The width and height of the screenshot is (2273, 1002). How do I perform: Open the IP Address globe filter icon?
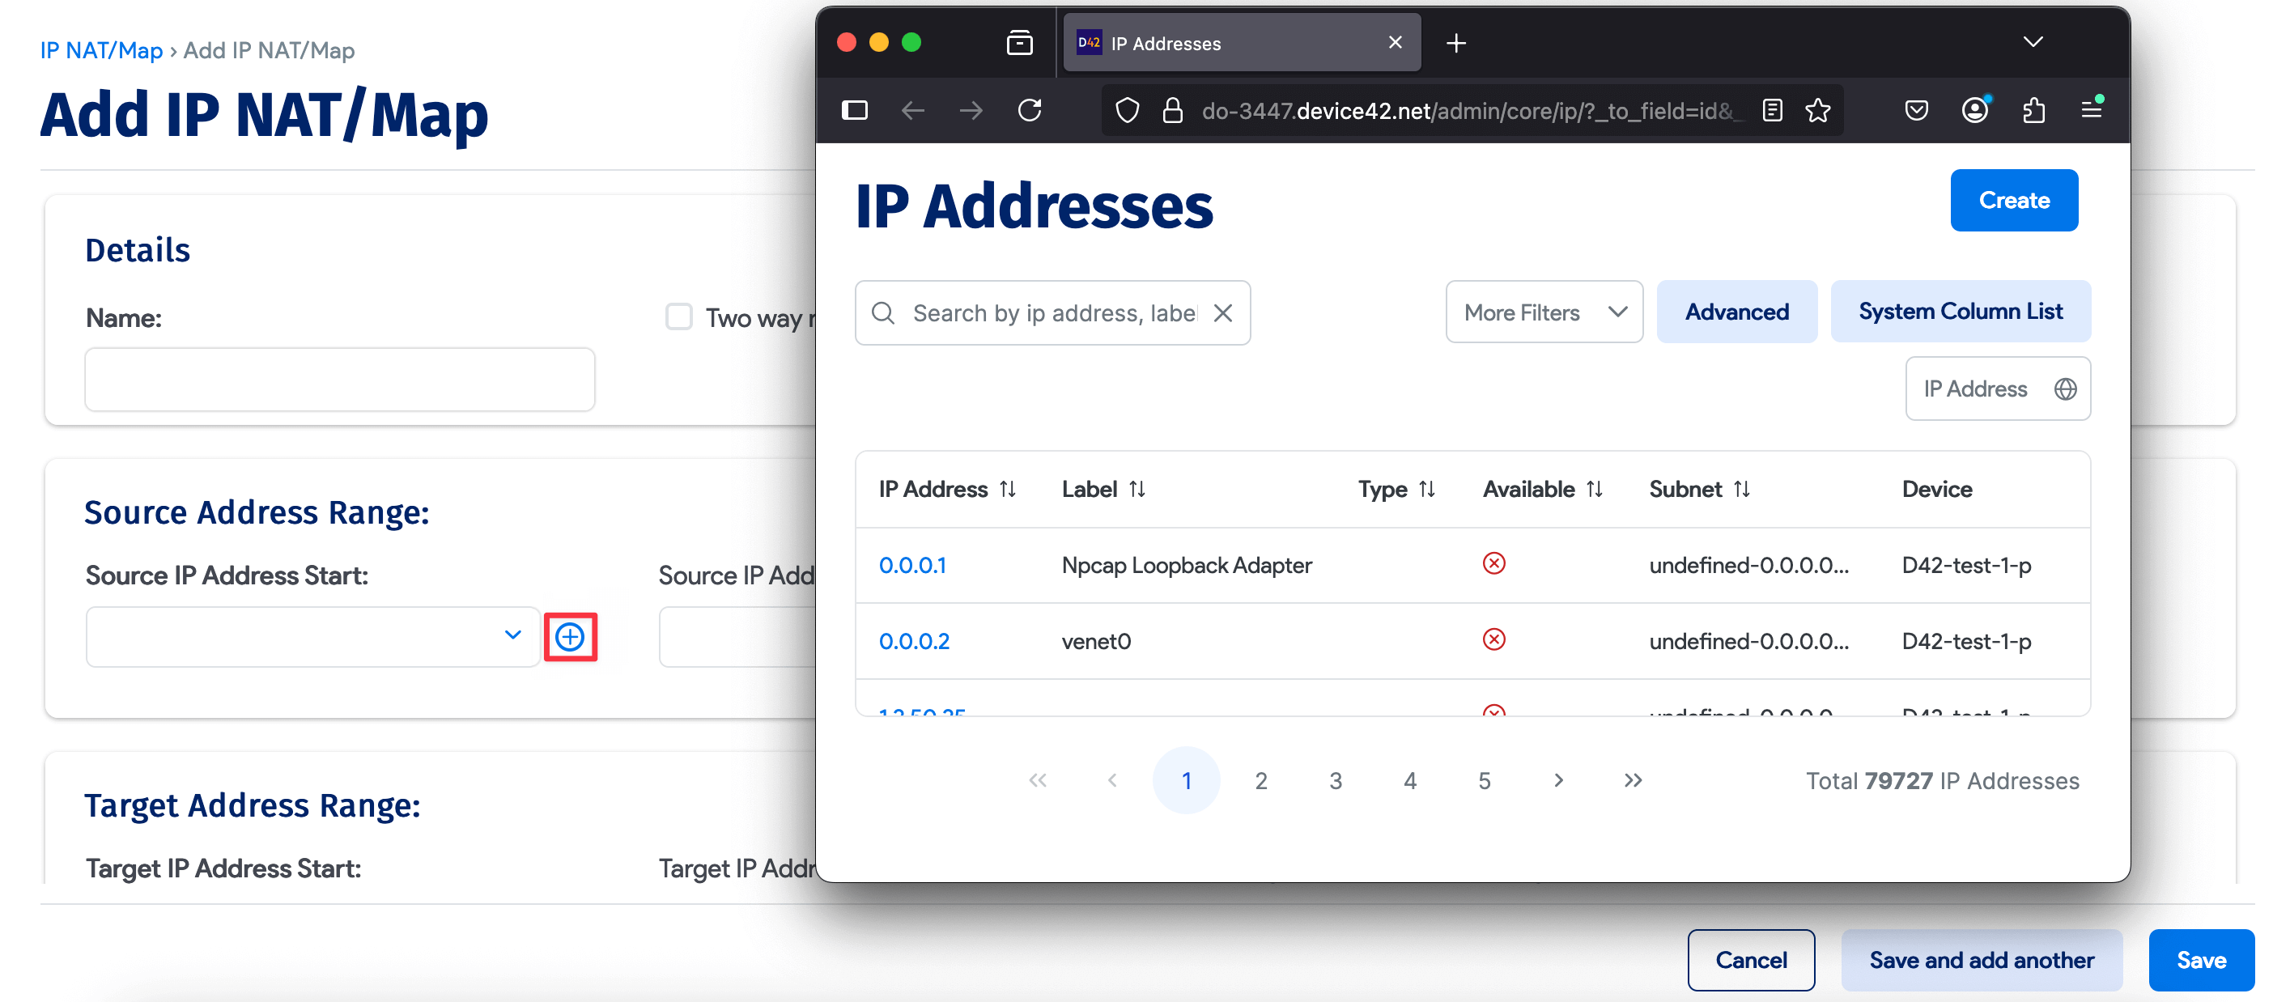pyautogui.click(x=2066, y=388)
